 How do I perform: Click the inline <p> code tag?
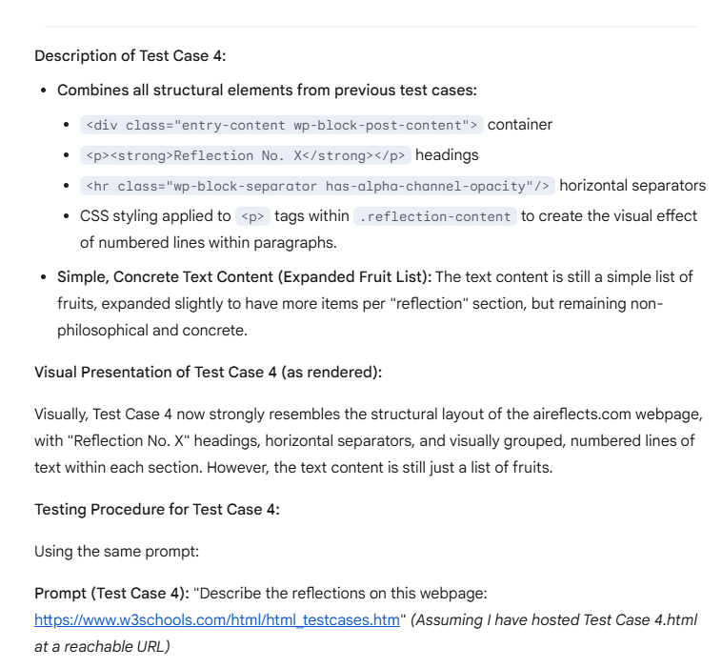point(252,216)
